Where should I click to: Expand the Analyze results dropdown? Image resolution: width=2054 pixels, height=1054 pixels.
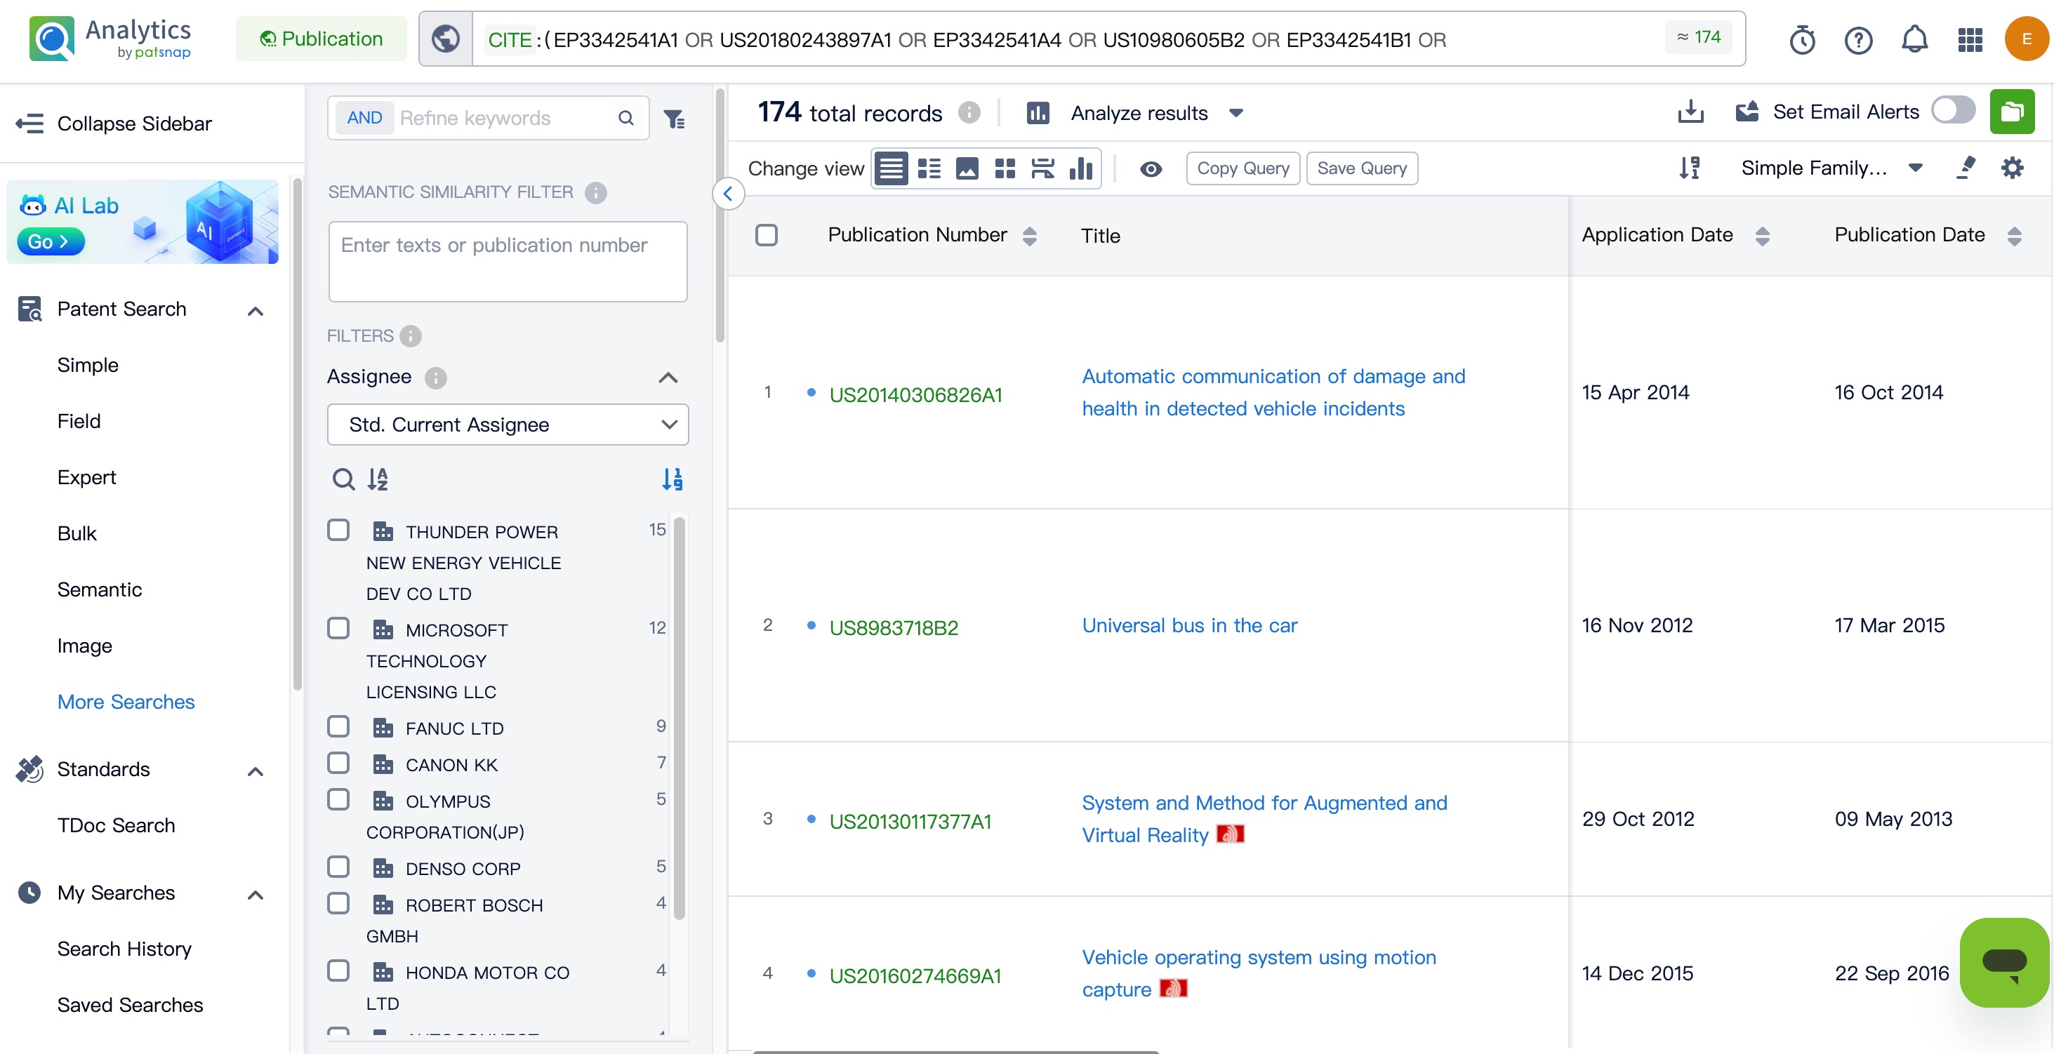[x=1235, y=113]
